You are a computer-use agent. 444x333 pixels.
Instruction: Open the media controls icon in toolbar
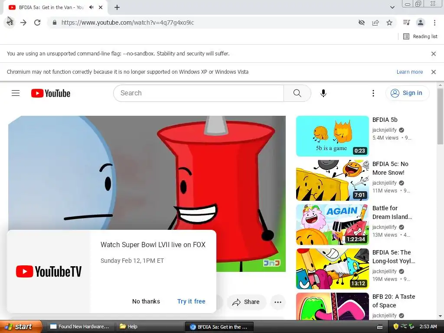407,23
